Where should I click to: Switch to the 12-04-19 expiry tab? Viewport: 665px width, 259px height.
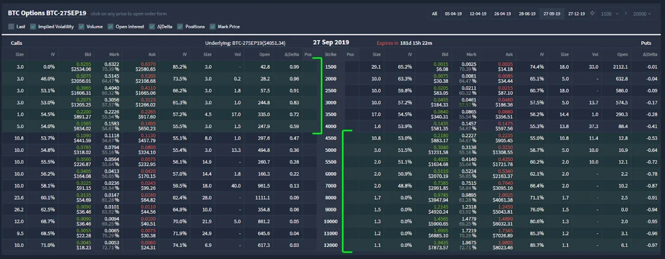(x=478, y=14)
